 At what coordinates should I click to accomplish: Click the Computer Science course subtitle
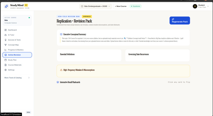tap(11, 23)
